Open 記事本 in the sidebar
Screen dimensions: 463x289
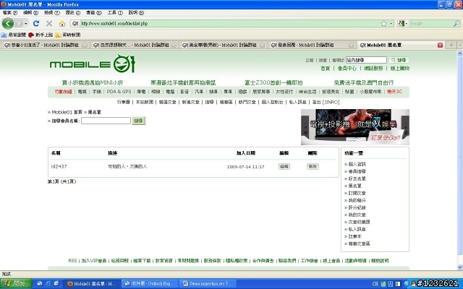coord(354,236)
